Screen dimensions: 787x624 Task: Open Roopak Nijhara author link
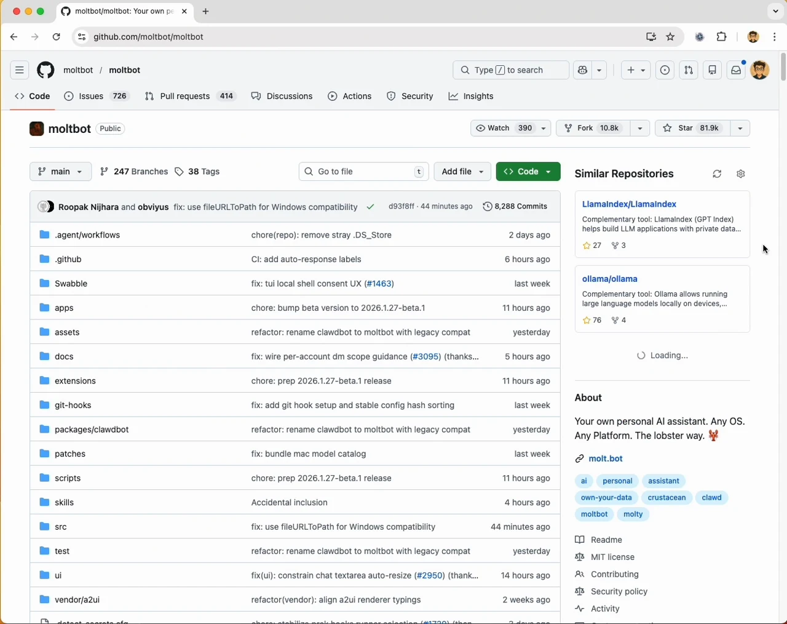[x=89, y=207]
